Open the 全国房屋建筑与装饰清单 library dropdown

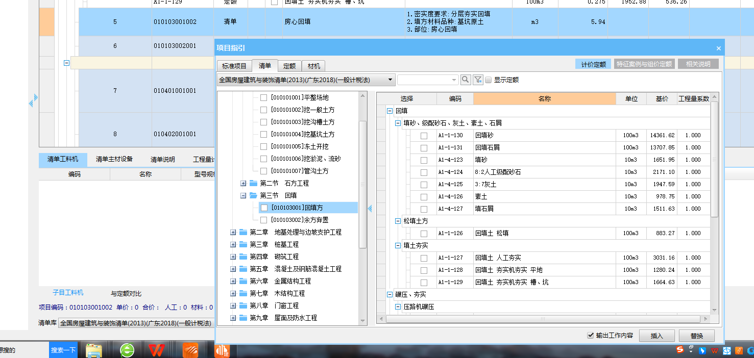pos(306,80)
